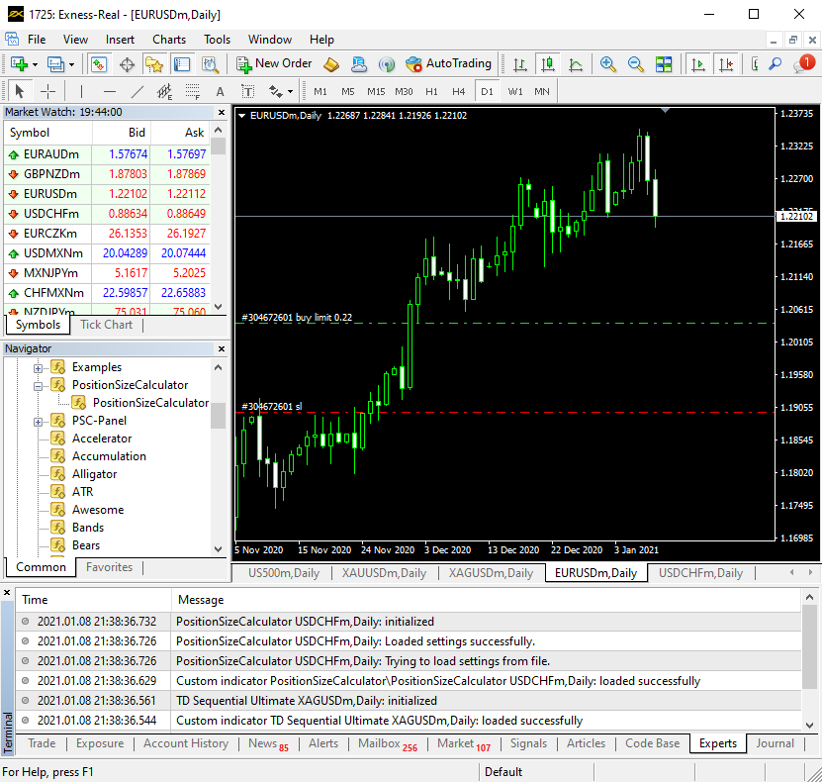Toggle the AutoTrading button
The image size is (822, 782).
[448, 63]
